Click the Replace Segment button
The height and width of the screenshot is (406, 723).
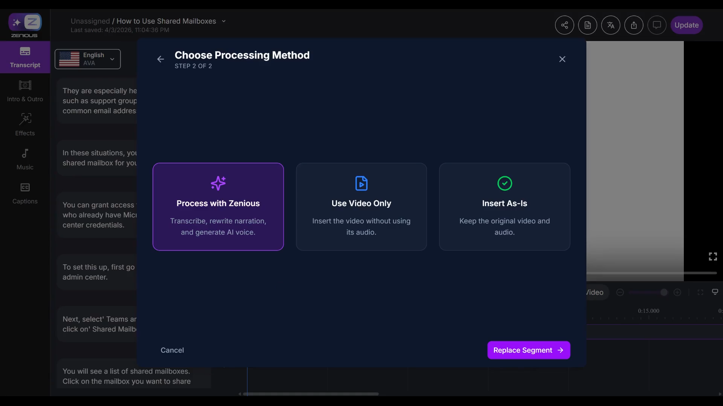pos(528,350)
